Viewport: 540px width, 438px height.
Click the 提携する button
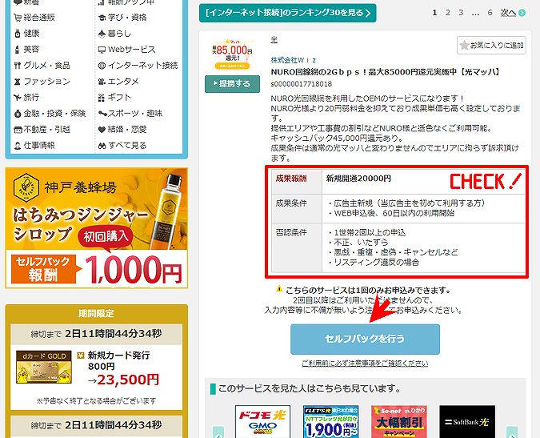point(232,84)
